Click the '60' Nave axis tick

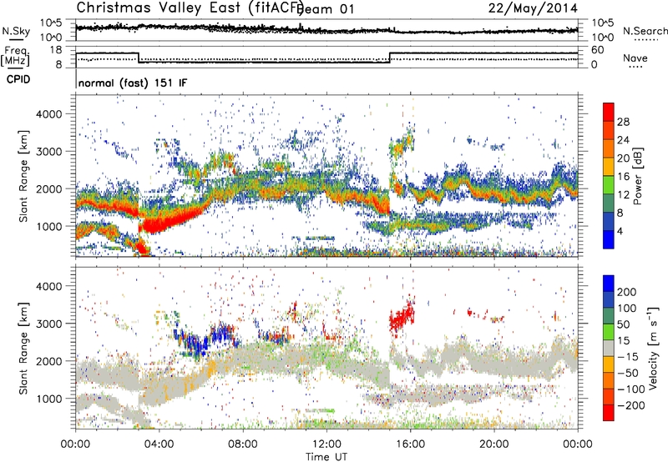(x=598, y=50)
